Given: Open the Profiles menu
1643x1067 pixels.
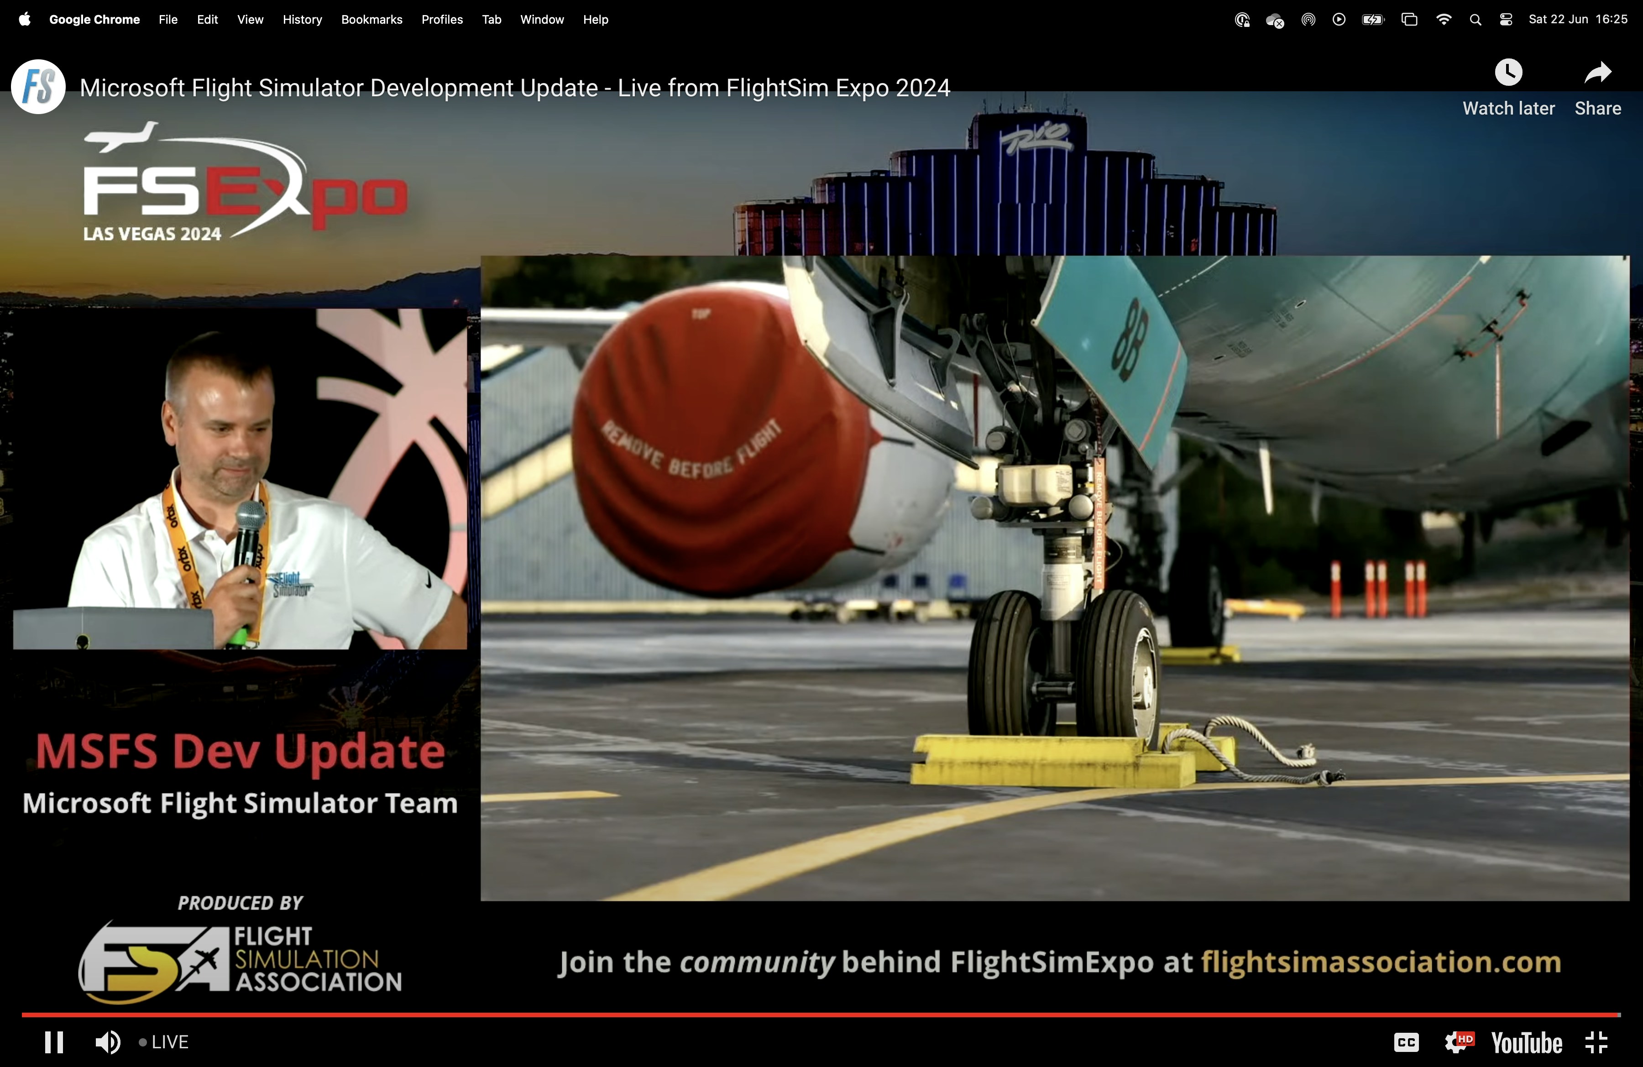Looking at the screenshot, I should [442, 19].
